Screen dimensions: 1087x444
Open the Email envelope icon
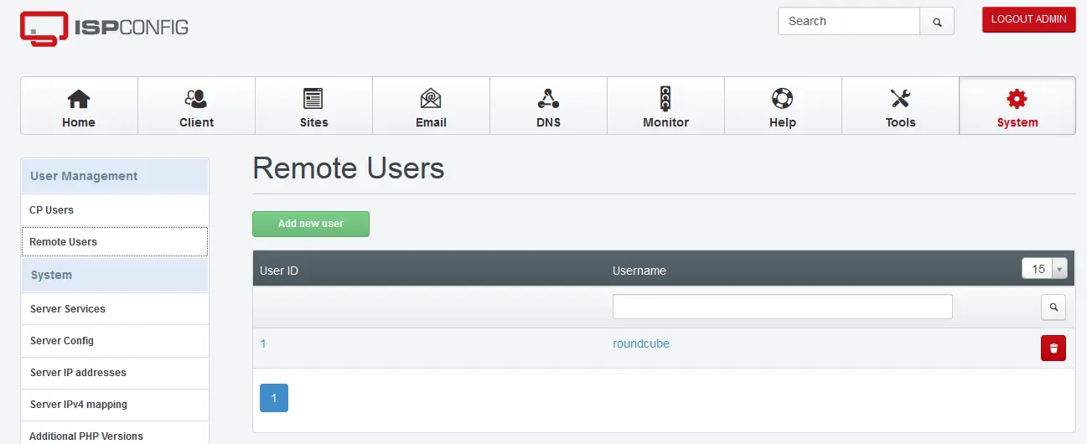[x=431, y=99]
